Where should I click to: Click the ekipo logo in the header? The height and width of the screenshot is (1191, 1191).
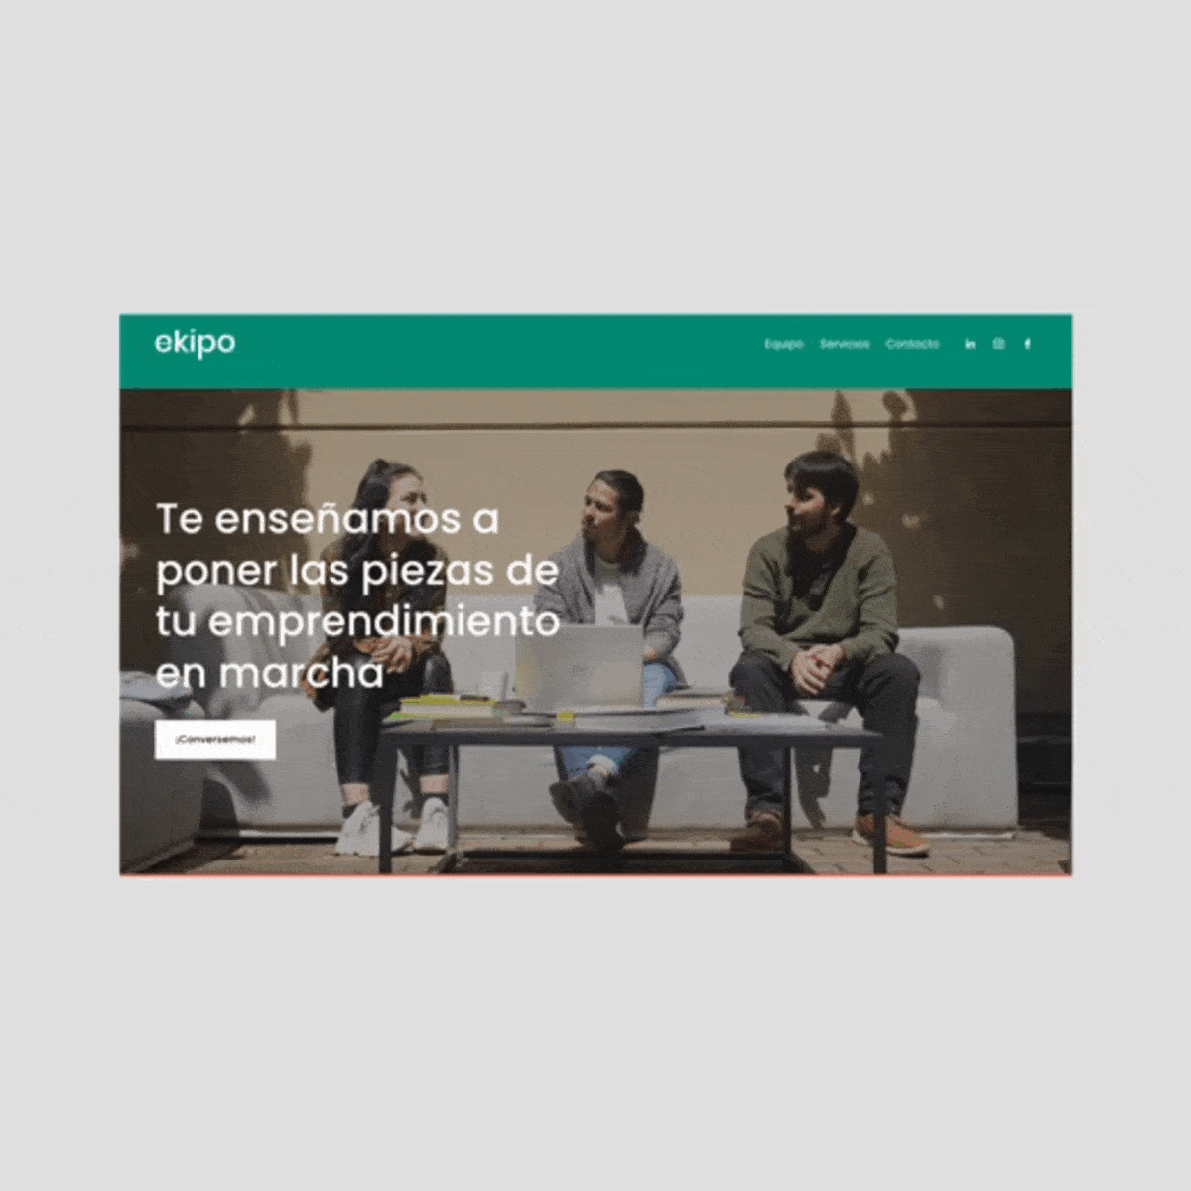pos(195,343)
